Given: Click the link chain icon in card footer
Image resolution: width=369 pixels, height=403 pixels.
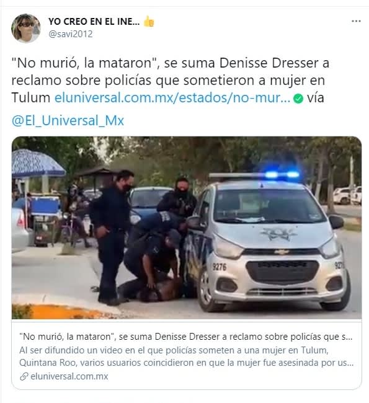Looking at the screenshot, I should [x=24, y=377].
